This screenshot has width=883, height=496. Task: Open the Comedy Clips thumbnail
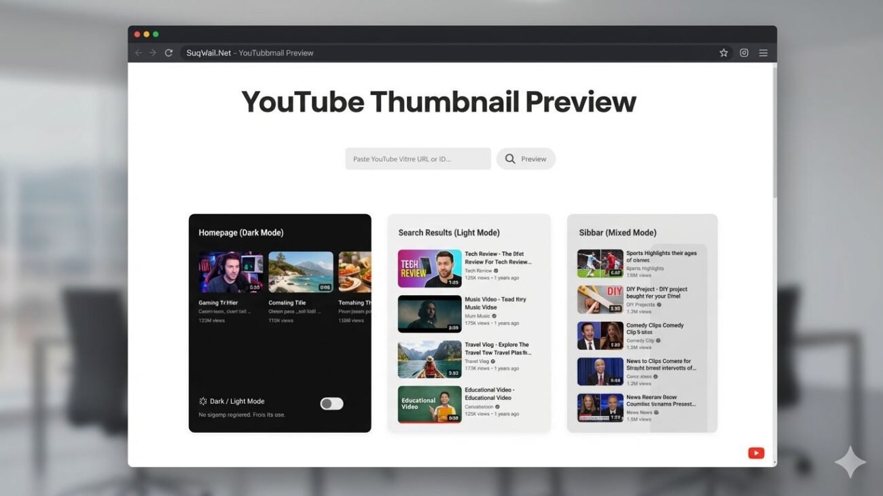tap(600, 335)
